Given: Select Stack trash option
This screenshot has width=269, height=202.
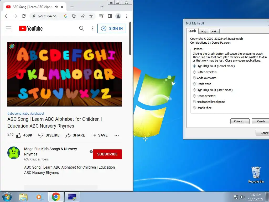Looking at the screenshot, I should 202,84.
